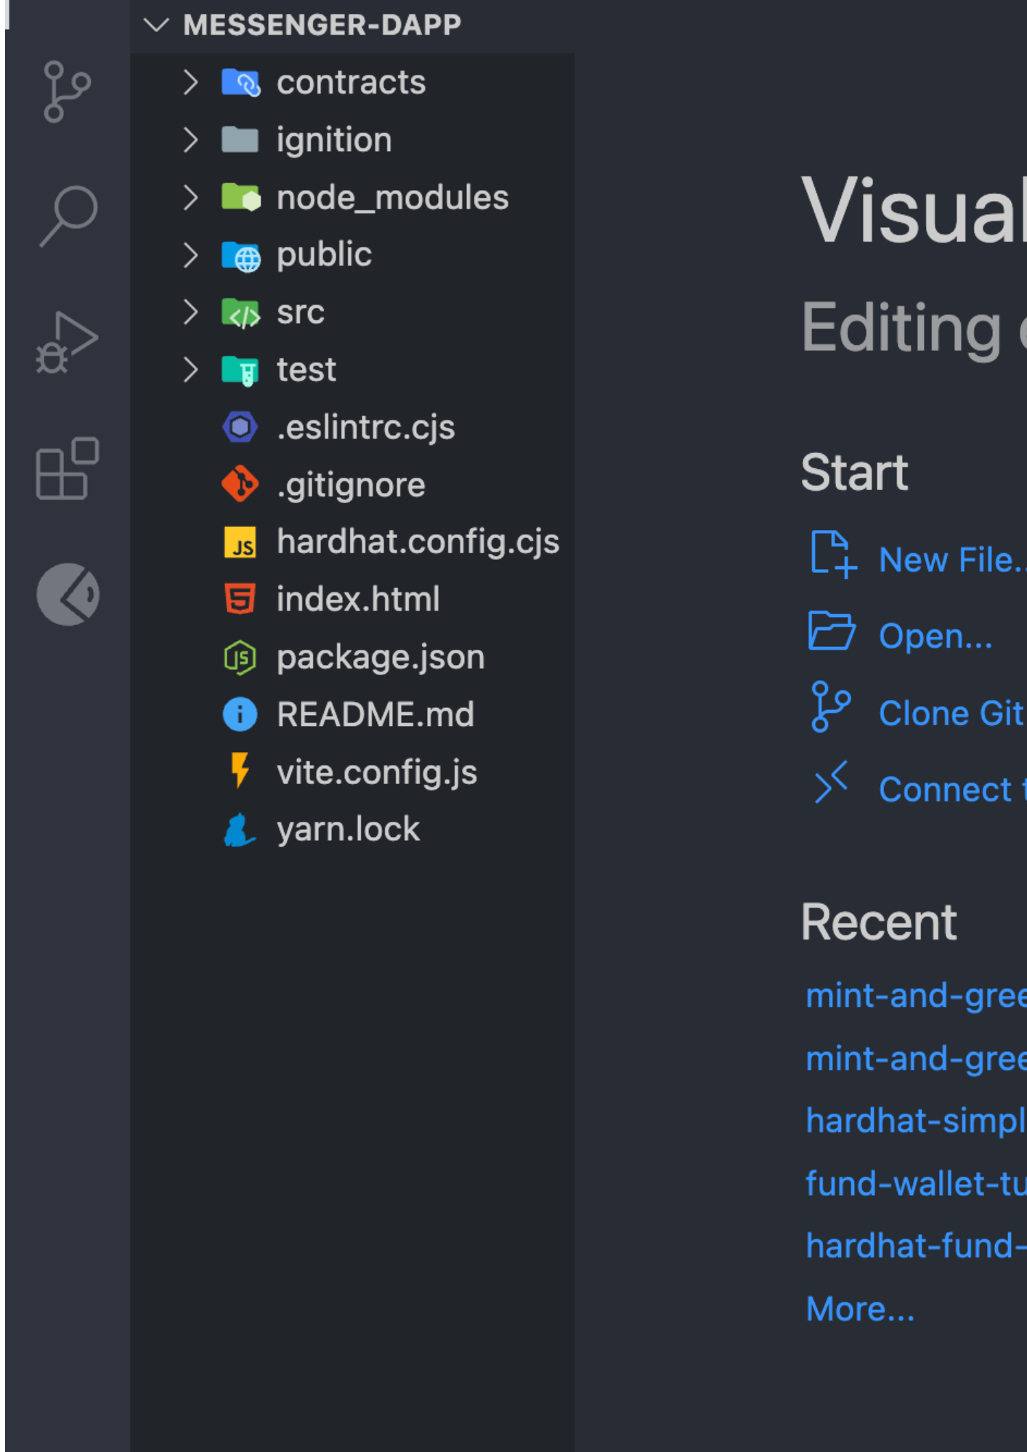The image size is (1027, 1452).
Task: Click the Clone Git branch icon
Action: [x=831, y=706]
